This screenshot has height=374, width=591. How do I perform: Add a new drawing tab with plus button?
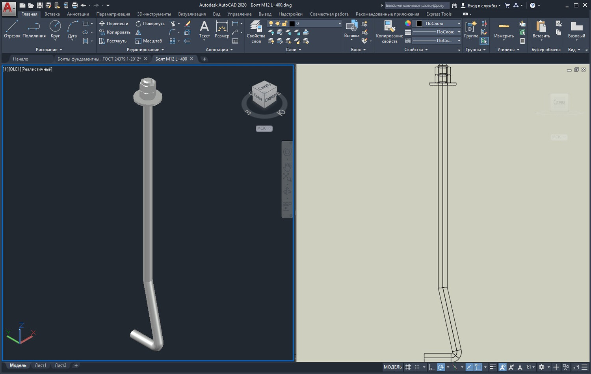click(204, 59)
